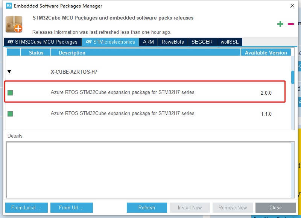Click the 2.0.0 version value
Screen dimensions: 301x218
pyautogui.click(x=266, y=93)
